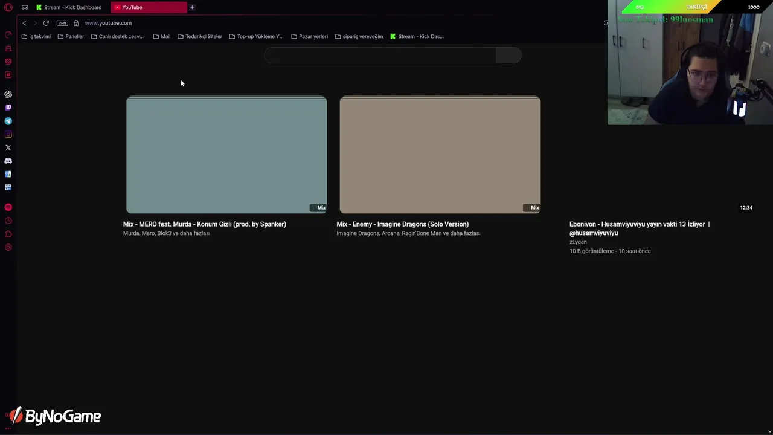Expand the Canlı destek bookmark folder
Screen dimensions: 773x435
pyautogui.click(x=117, y=36)
